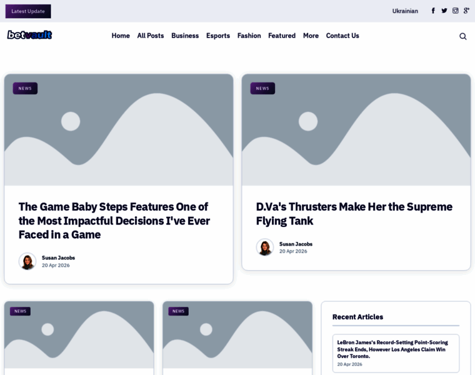
Task: Open LeBron James recent article link
Action: (x=392, y=349)
